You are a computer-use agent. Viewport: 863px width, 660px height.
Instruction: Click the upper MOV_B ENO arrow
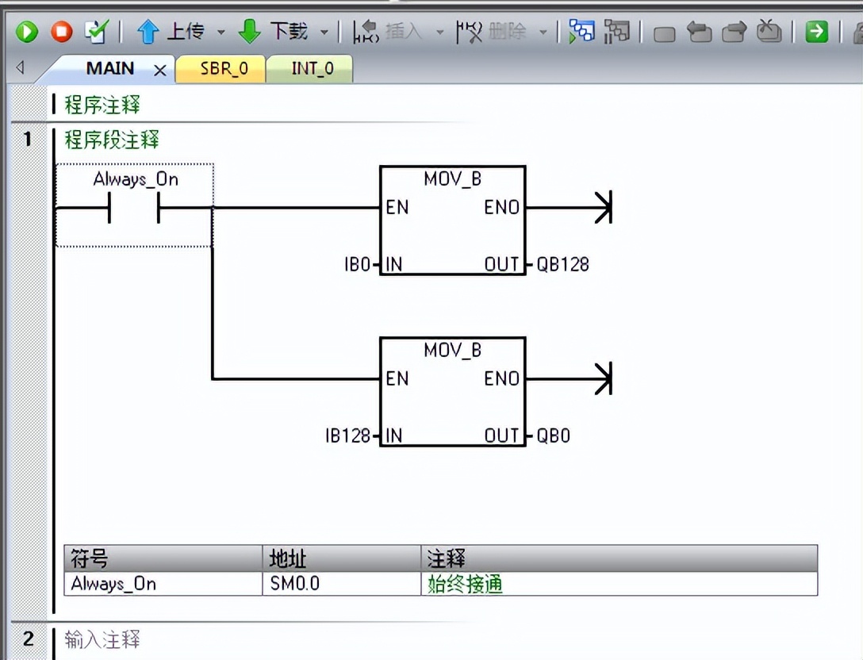pos(603,208)
